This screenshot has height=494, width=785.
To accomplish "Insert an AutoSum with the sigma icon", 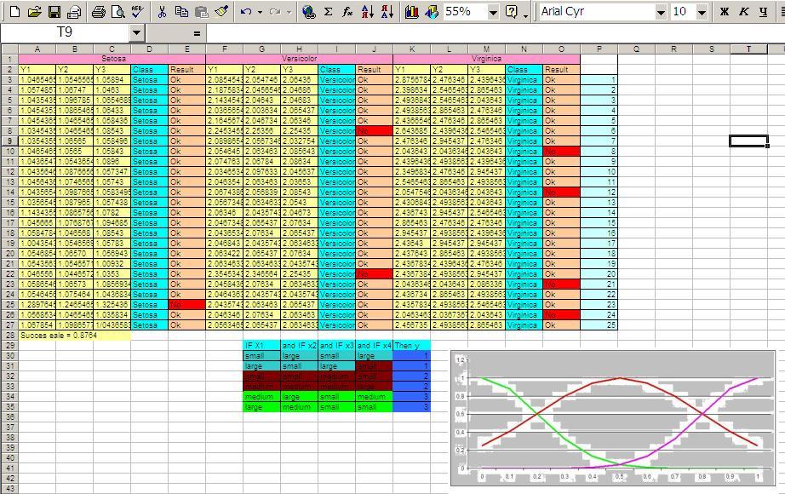I will pos(329,12).
